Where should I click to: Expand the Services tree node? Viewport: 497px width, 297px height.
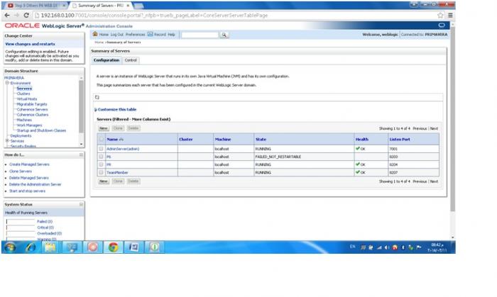[7, 141]
